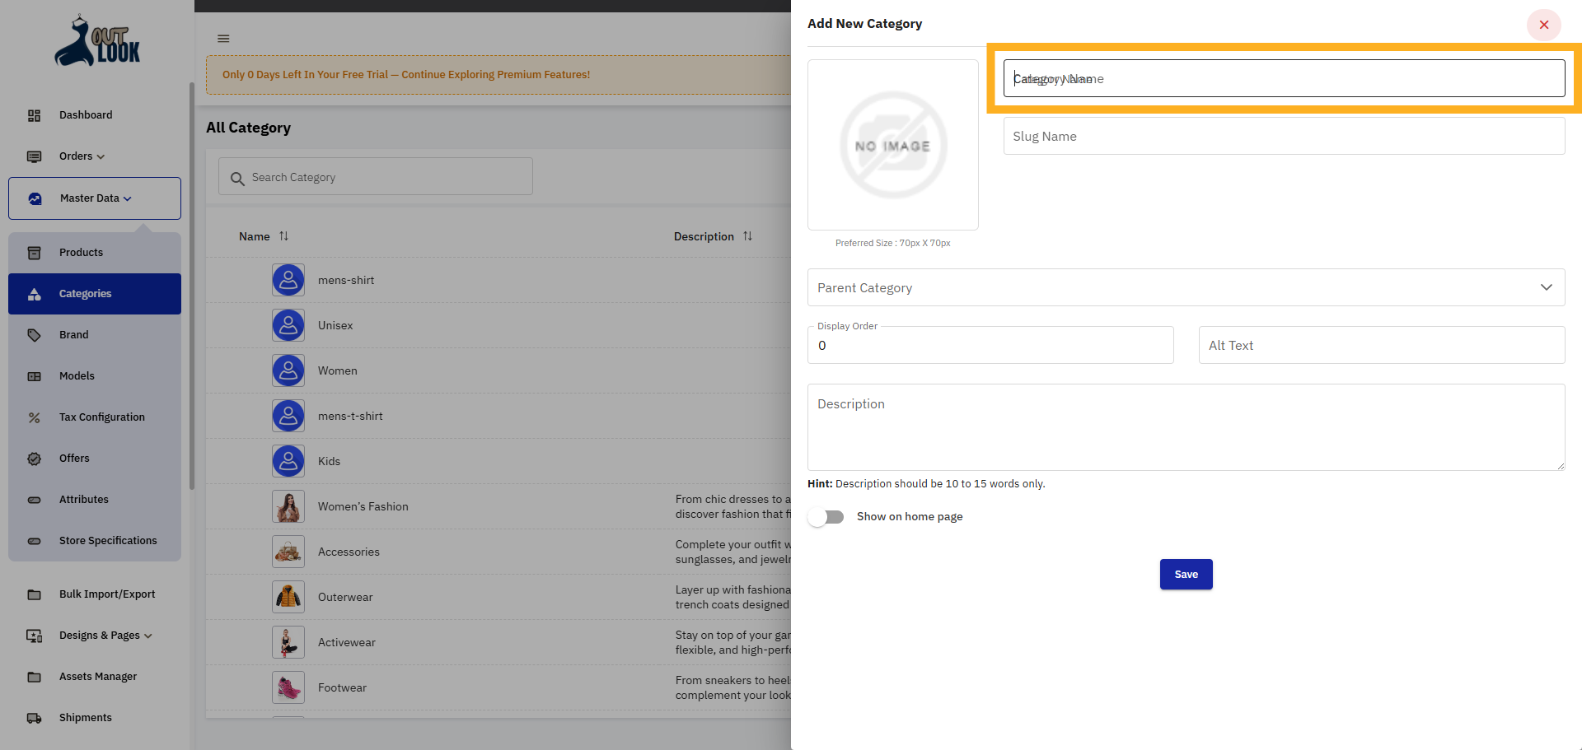Click the Models icon in the sidebar
The width and height of the screenshot is (1582, 750).
tap(35, 375)
